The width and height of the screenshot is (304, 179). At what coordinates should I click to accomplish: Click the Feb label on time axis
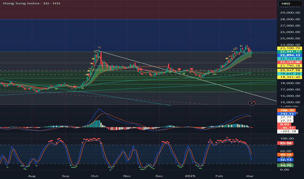(219, 176)
